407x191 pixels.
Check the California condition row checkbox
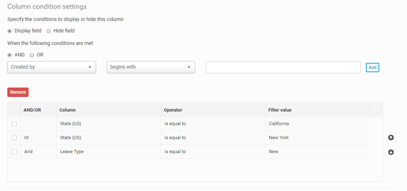coord(14,124)
